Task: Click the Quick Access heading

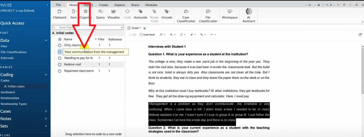Action: click(12, 23)
